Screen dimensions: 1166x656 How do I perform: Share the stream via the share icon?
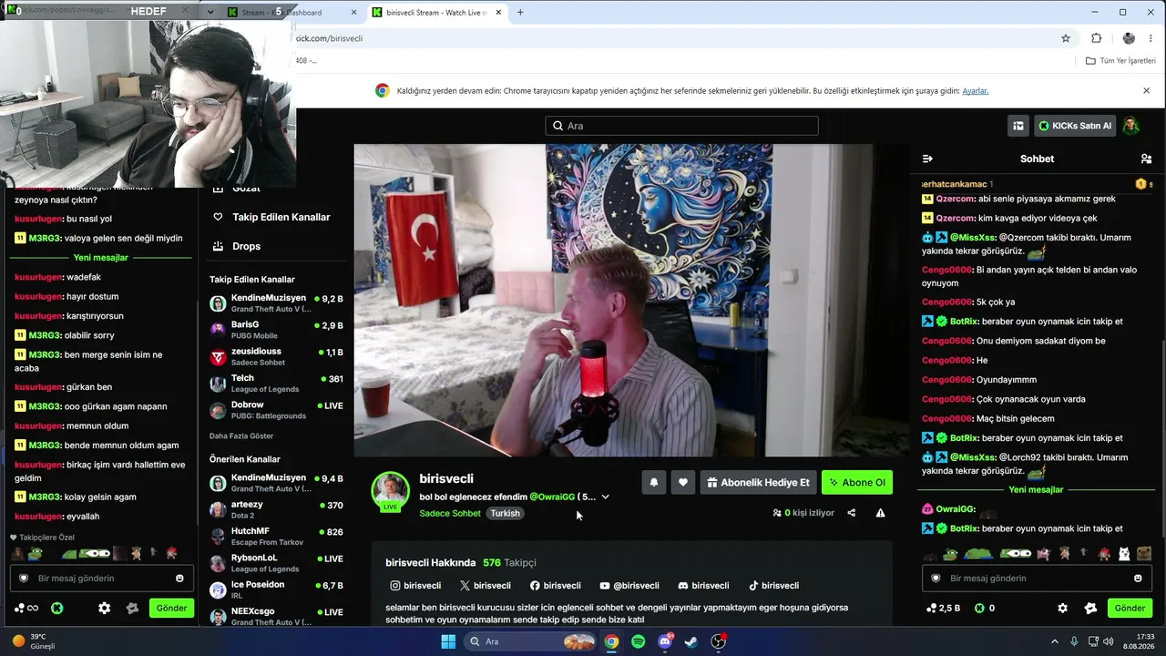tap(851, 513)
